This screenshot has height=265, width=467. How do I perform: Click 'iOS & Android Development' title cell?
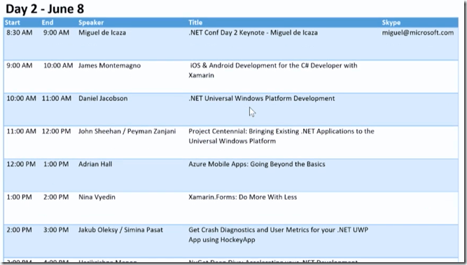(x=273, y=70)
